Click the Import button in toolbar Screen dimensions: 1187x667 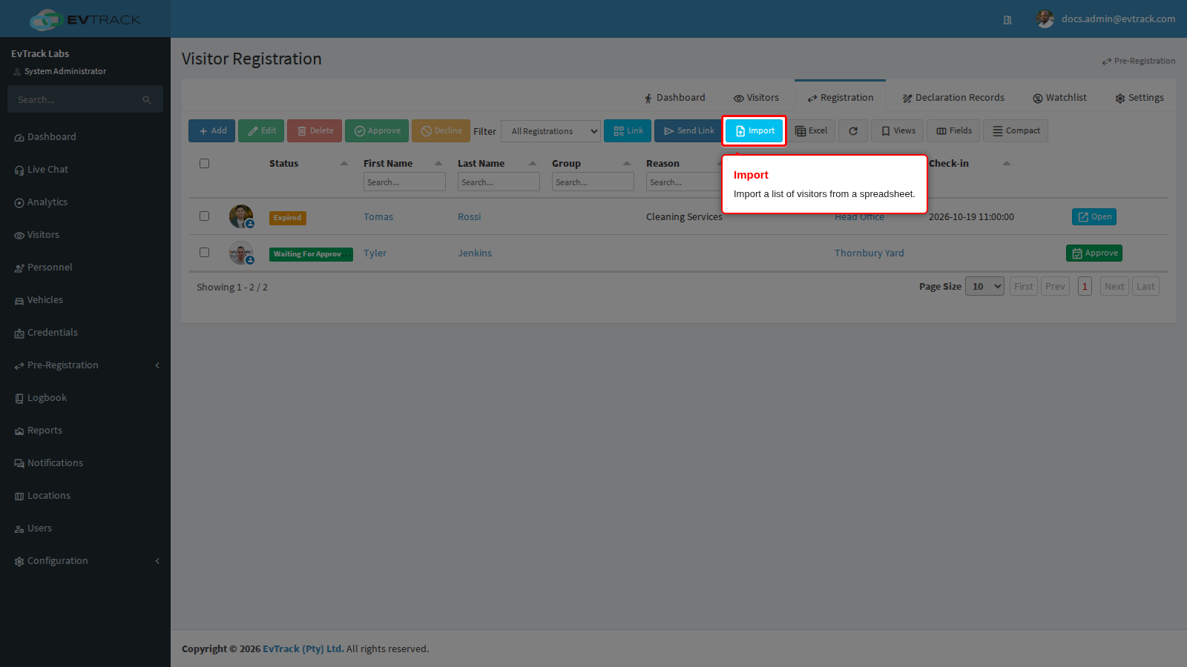(x=754, y=131)
